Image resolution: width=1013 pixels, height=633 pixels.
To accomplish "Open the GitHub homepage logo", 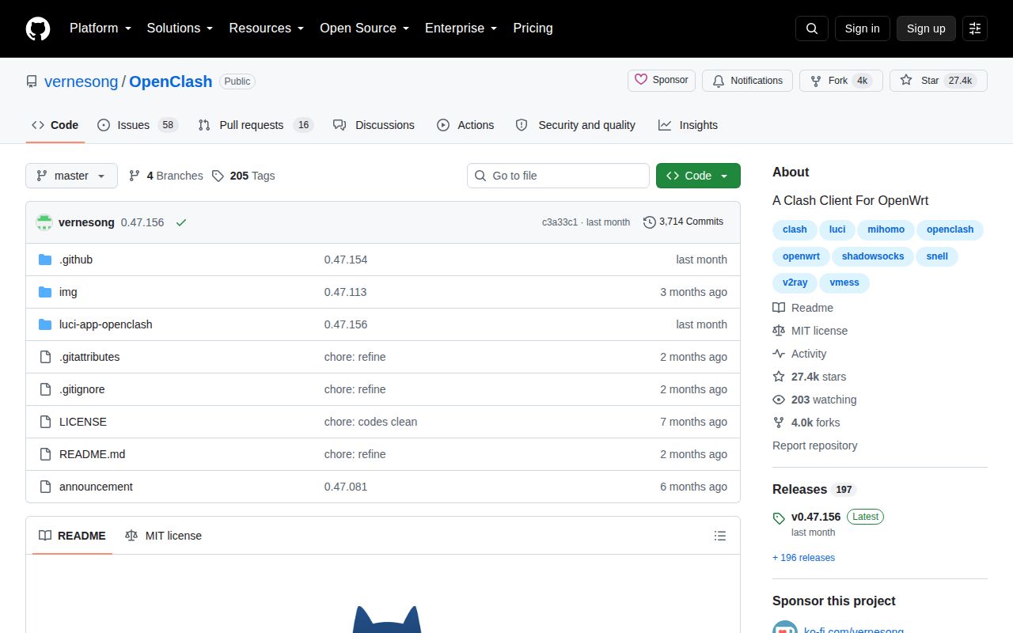I will click(38, 28).
